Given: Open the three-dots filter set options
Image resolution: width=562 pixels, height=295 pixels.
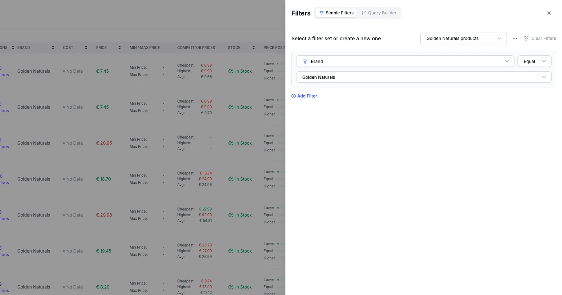Looking at the screenshot, I should click(x=515, y=38).
